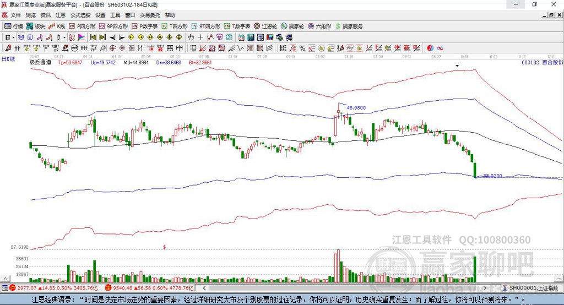Open the yin-yang circle tool
The image size is (564, 305).
point(430,48)
